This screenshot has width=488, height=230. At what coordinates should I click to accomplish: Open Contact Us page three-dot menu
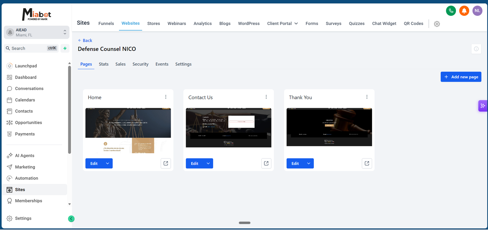pyautogui.click(x=266, y=97)
